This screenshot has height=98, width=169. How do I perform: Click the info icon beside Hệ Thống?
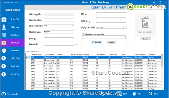coord(4,74)
